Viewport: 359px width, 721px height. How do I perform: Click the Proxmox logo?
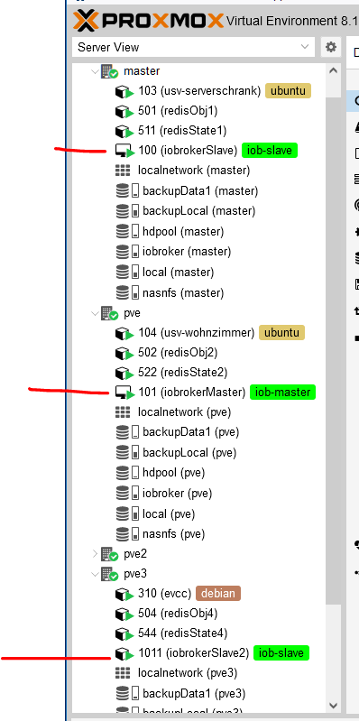pos(148,21)
